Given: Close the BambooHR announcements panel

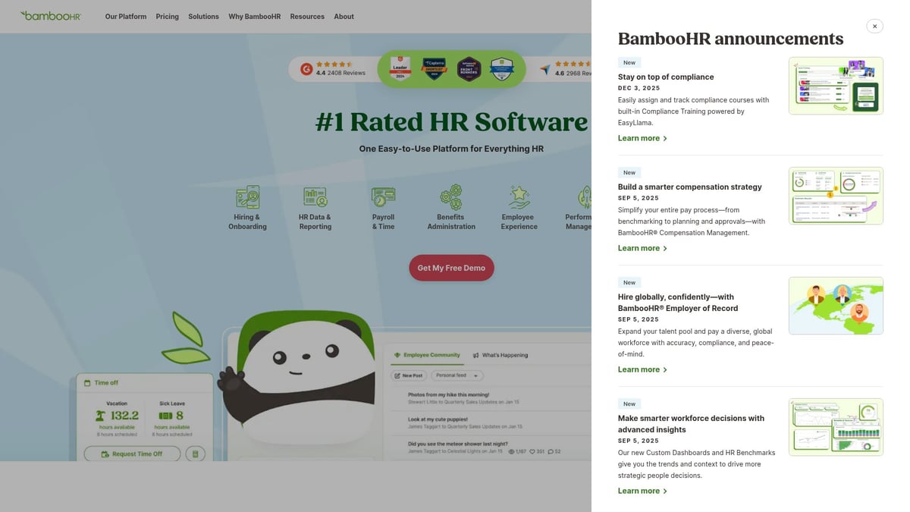Looking at the screenshot, I should click(x=874, y=26).
